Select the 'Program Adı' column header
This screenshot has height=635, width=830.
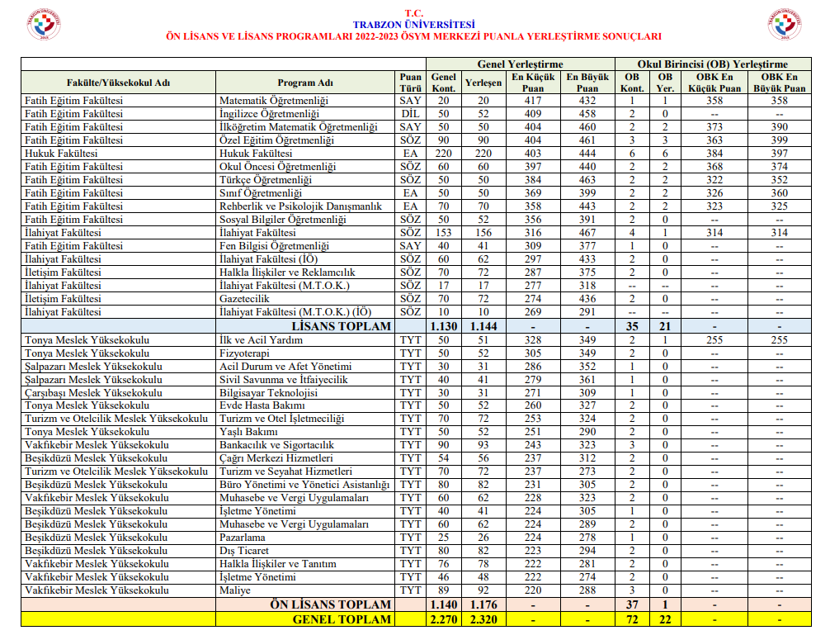click(x=305, y=83)
